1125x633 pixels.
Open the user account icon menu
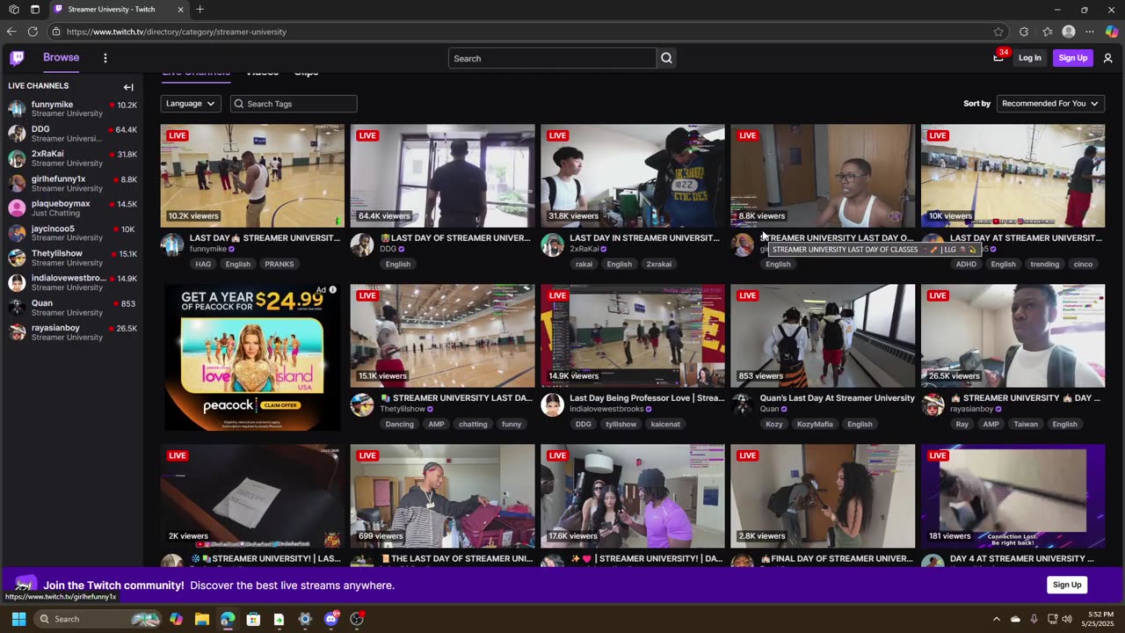click(1107, 58)
